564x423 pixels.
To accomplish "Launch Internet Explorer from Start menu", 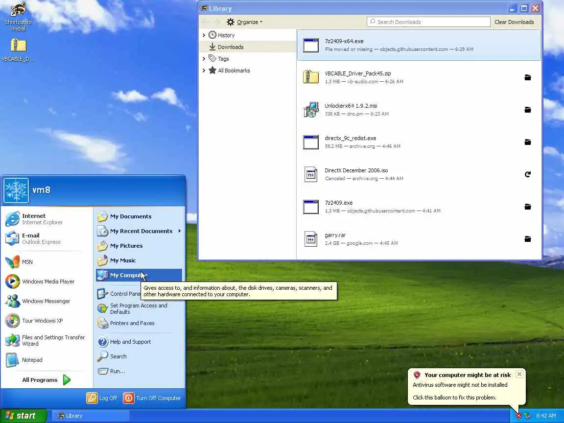I will coord(47,219).
